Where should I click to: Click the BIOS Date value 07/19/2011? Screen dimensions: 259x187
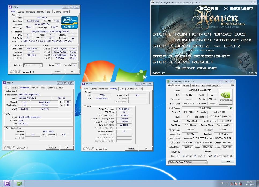(x=44, y=123)
